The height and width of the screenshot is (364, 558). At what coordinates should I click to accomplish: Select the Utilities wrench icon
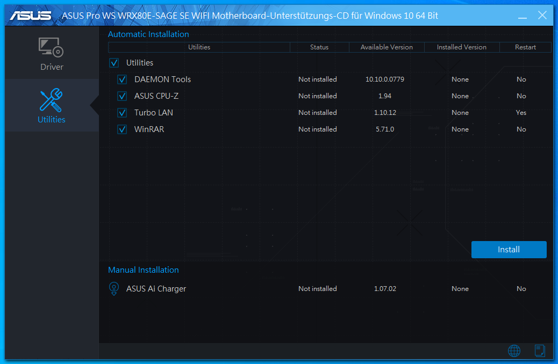51,100
